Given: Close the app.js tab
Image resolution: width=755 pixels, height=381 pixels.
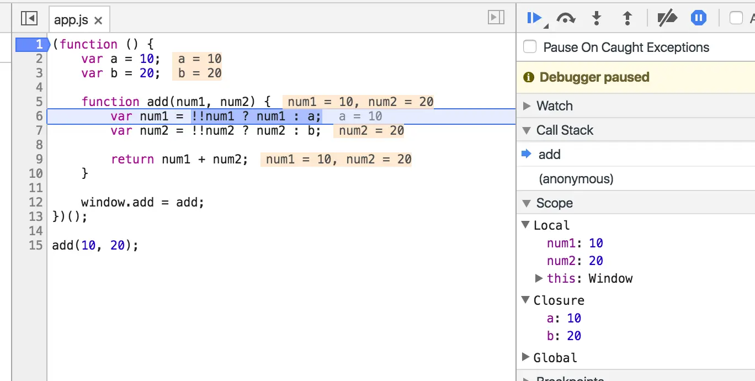Looking at the screenshot, I should [x=98, y=21].
